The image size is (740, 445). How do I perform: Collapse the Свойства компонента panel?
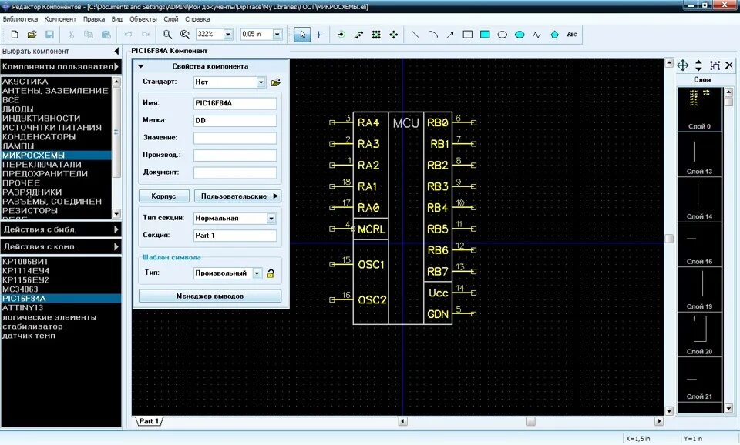pos(140,66)
